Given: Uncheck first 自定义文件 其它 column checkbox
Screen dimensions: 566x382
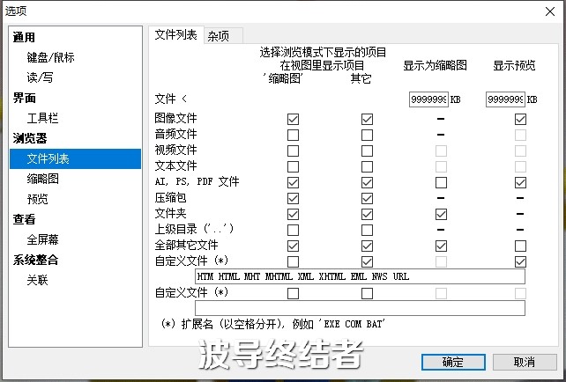Looking at the screenshot, I should coord(367,262).
